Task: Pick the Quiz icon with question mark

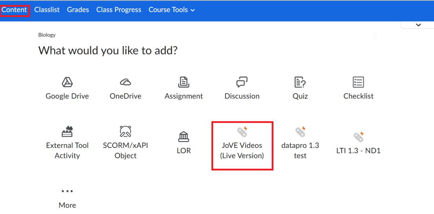Action: [x=300, y=82]
